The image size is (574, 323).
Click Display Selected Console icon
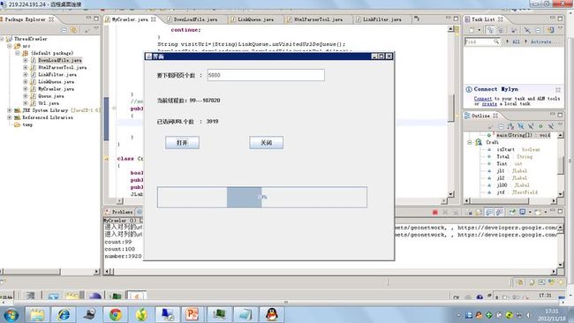pyautogui.click(x=523, y=212)
